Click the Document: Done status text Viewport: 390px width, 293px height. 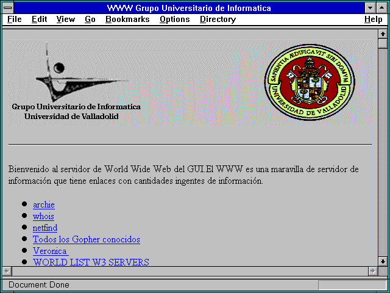pyautogui.click(x=39, y=284)
